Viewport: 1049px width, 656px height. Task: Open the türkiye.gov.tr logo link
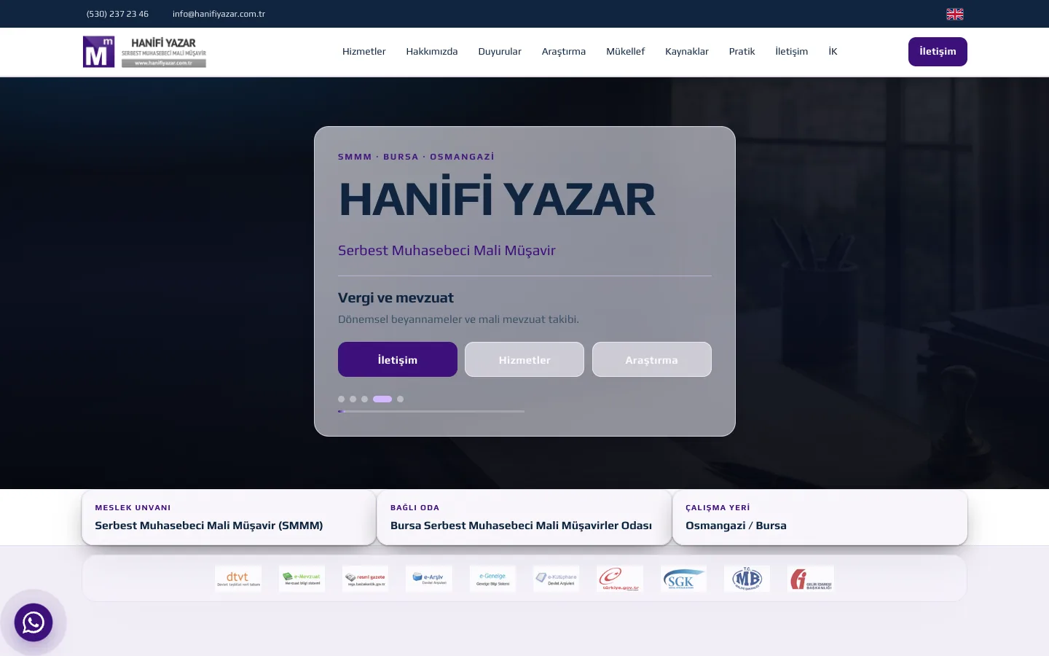tap(620, 579)
